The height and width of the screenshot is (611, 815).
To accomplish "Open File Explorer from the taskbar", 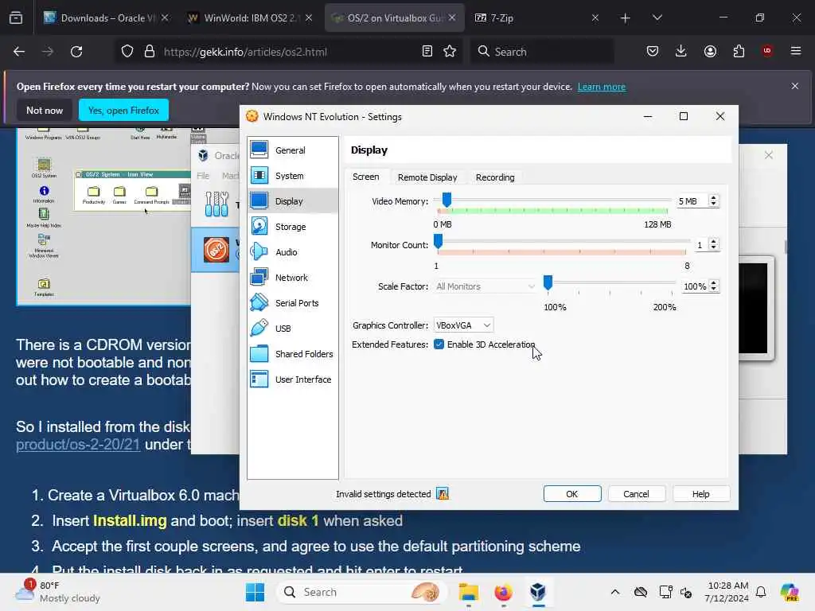I will click(468, 592).
